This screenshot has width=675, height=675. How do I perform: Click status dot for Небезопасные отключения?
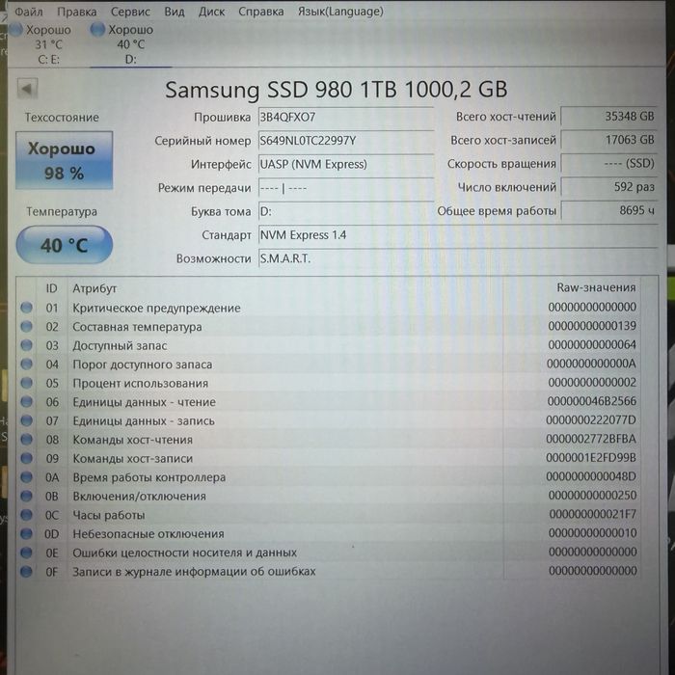26,534
